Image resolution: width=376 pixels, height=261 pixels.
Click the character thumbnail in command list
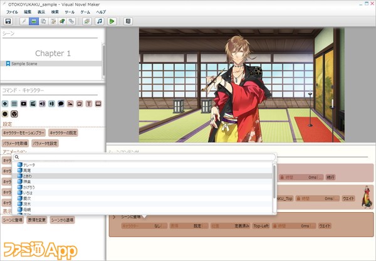tap(367, 197)
